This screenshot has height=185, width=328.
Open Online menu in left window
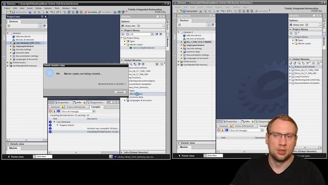tap(38, 8)
